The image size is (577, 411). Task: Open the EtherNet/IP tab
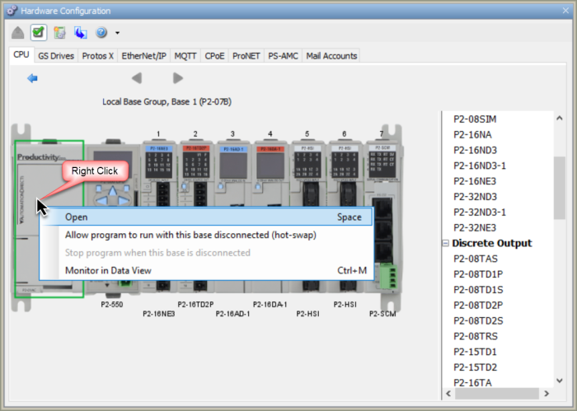tap(144, 56)
